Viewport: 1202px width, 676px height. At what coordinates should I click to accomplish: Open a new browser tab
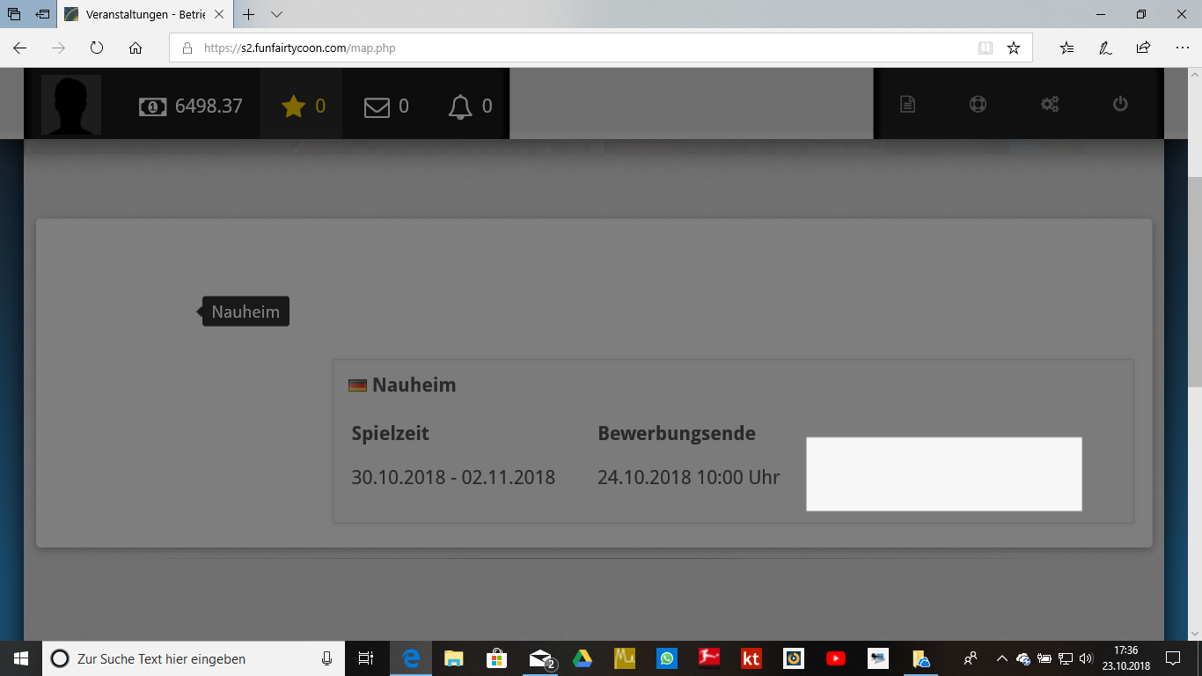coord(249,15)
